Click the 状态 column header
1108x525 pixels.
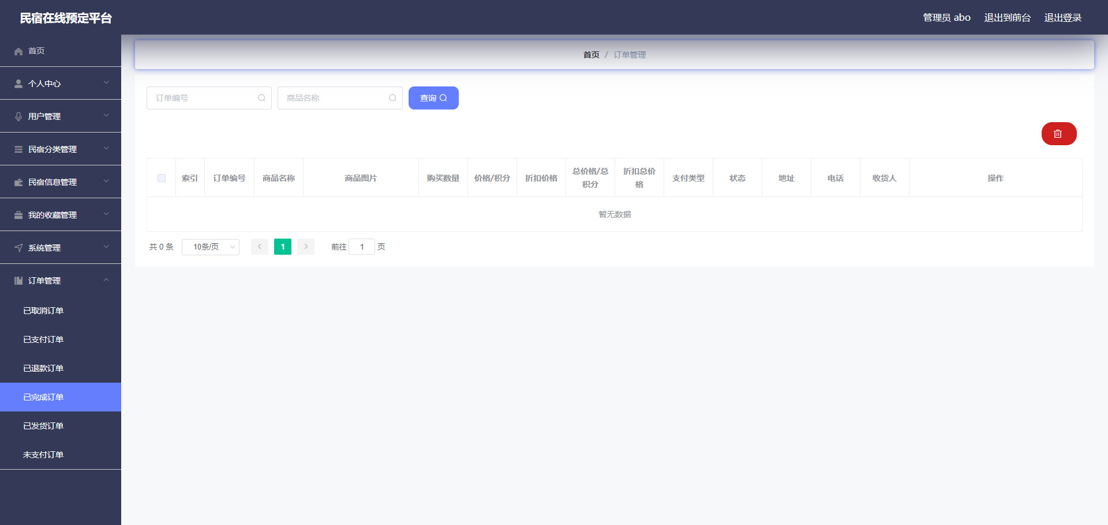pos(738,178)
